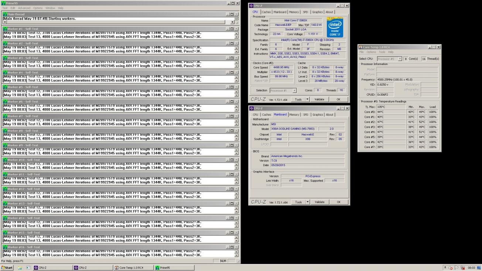Switch to About tab in upper CPU-Z
This screenshot has width=482, height=271.
[x=329, y=12]
